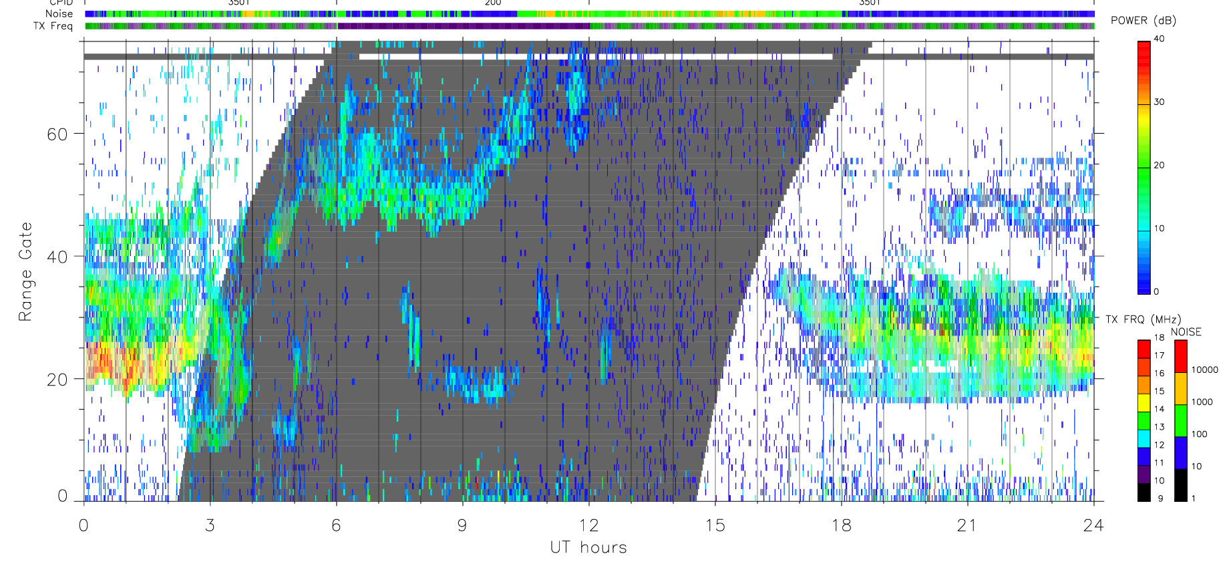Click the white horizontal bar atop the plot

596,57
